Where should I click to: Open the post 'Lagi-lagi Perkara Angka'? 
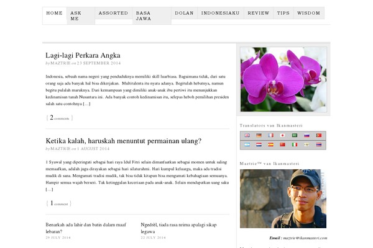pyautogui.click(x=83, y=55)
